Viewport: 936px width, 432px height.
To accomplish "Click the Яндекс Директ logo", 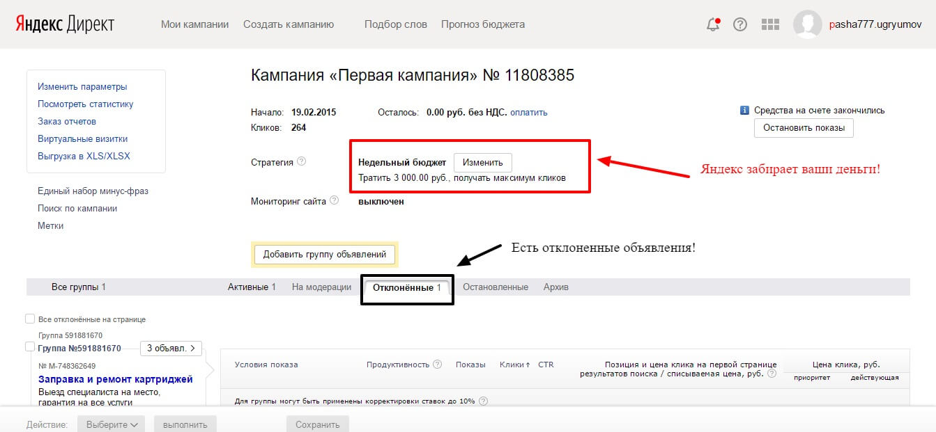I will (66, 24).
